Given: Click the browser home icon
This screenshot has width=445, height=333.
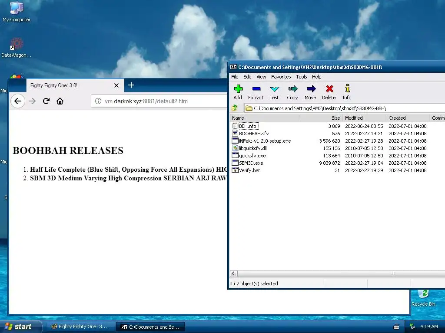Looking at the screenshot, I should pos(60,101).
